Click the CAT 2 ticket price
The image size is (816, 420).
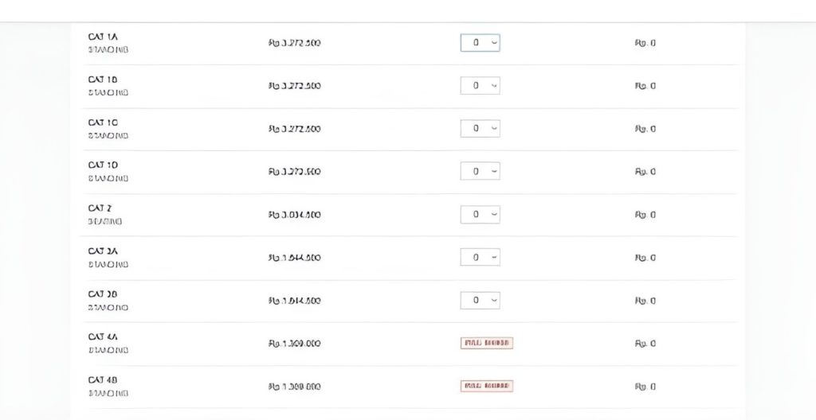[x=294, y=215]
